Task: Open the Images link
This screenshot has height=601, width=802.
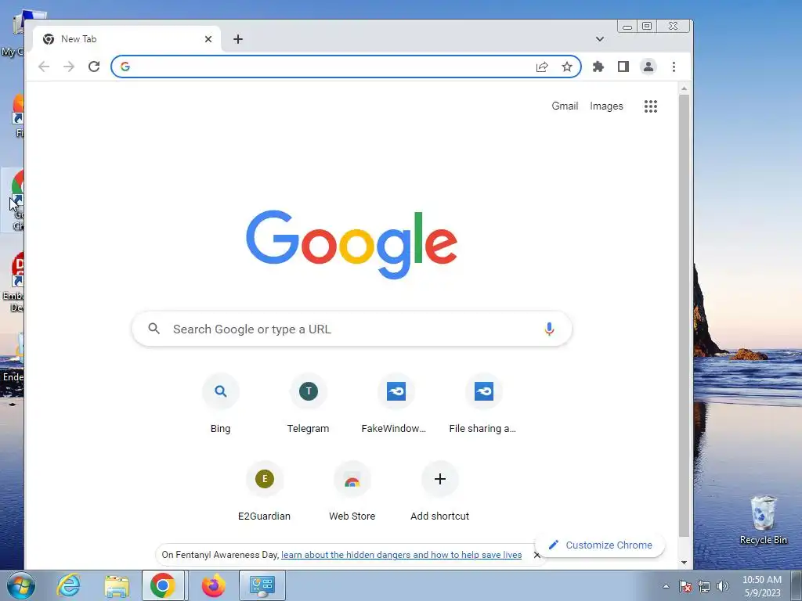Action: click(x=607, y=106)
